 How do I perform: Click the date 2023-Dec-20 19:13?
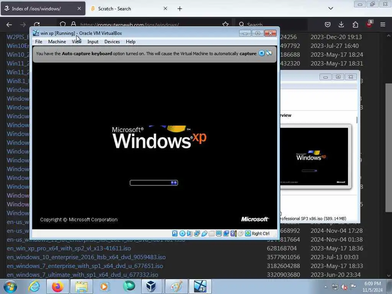pos(336,37)
